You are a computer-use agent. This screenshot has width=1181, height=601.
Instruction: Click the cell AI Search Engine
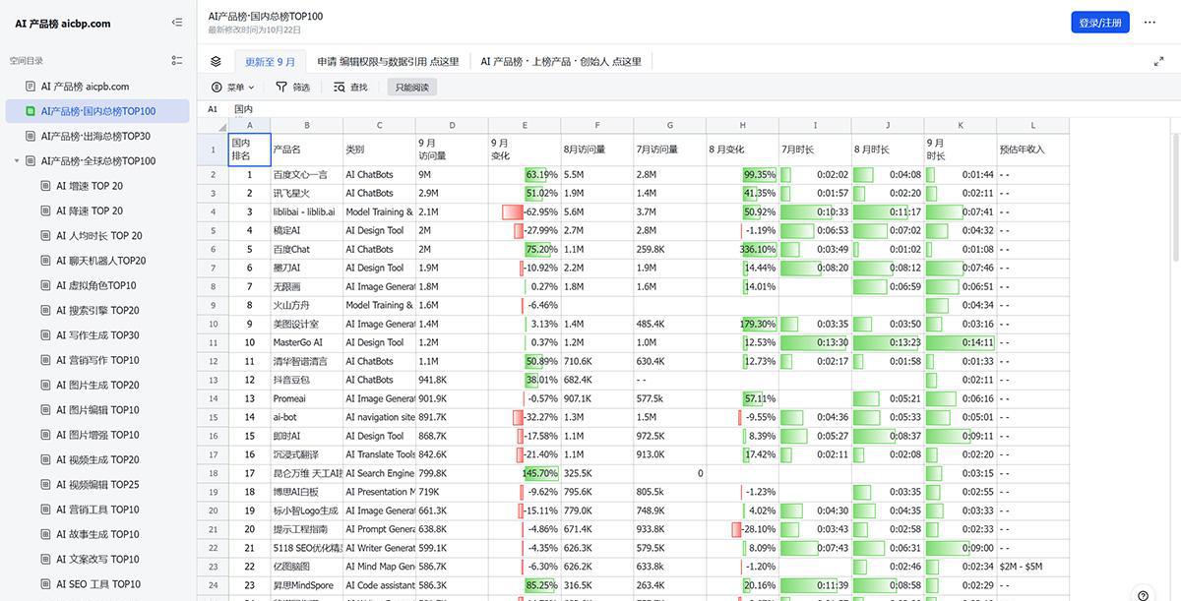(380, 473)
